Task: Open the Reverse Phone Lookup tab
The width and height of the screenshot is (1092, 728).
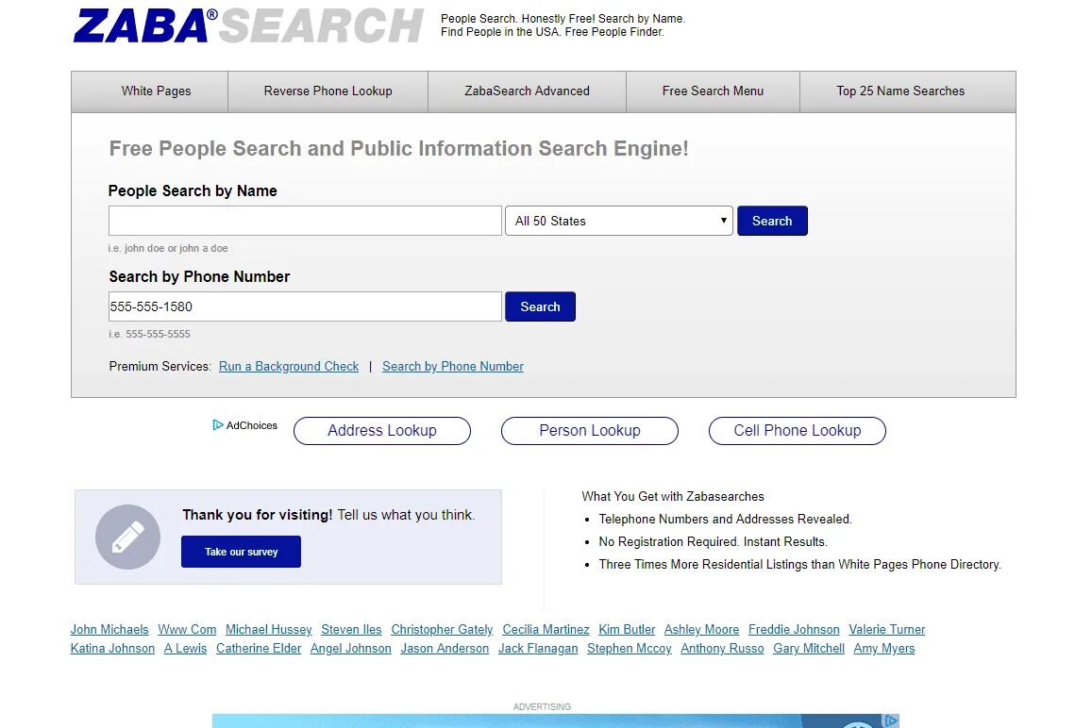Action: tap(328, 91)
